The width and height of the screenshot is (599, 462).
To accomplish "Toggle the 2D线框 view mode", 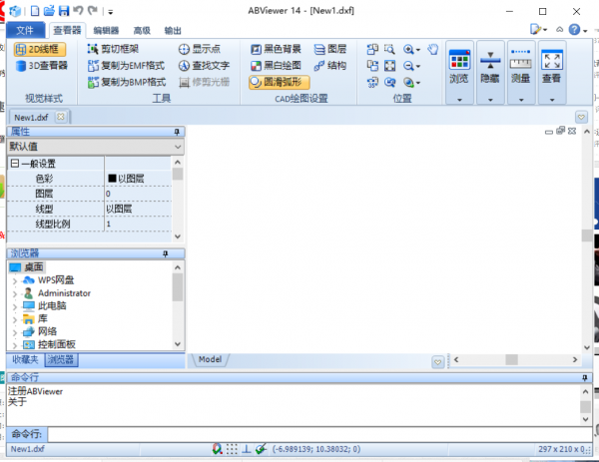I will click(x=39, y=49).
